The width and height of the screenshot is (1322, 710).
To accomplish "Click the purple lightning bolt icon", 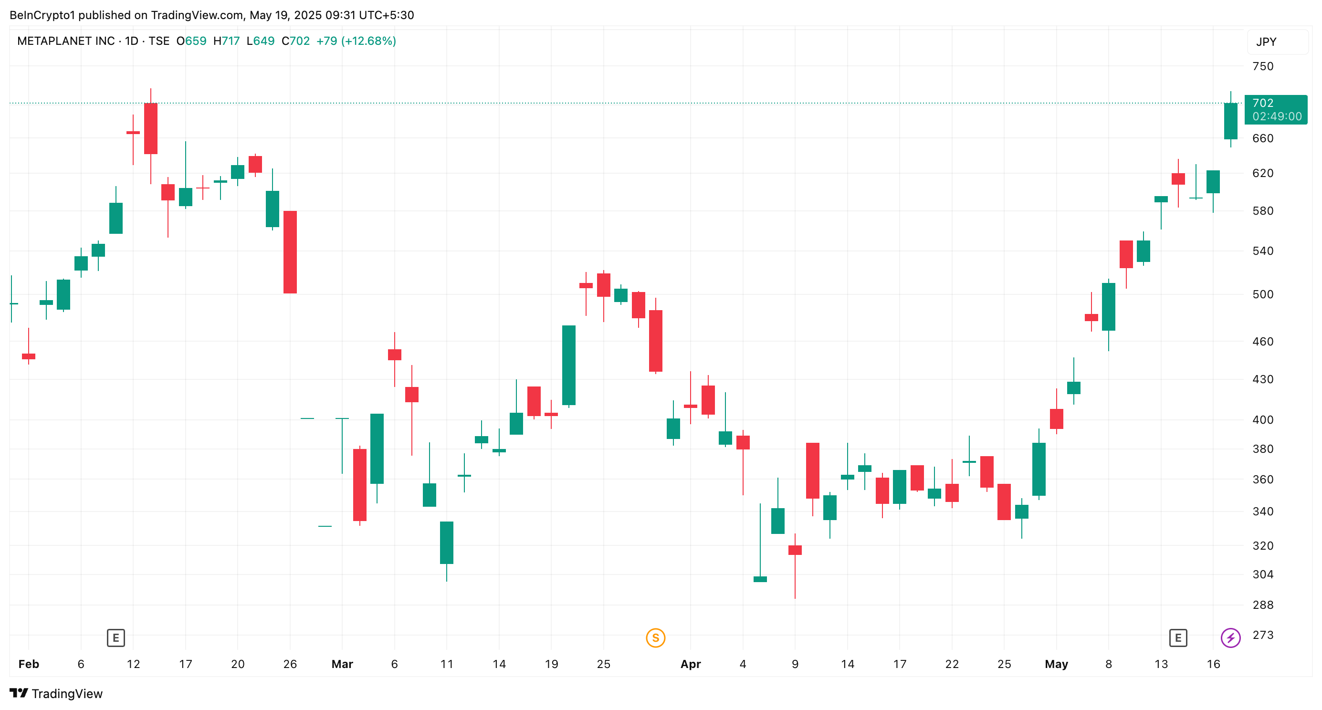I will 1230,637.
